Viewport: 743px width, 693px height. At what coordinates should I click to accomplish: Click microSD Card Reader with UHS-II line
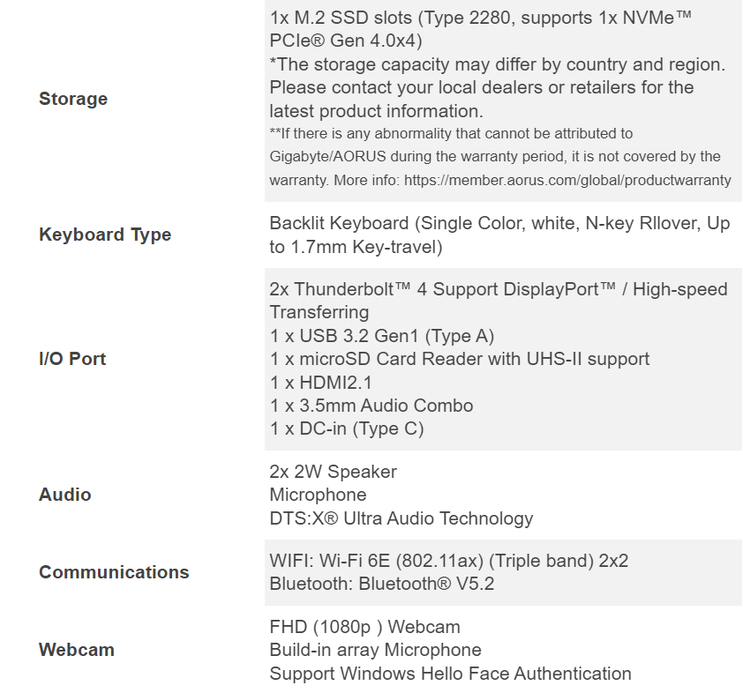[x=460, y=359]
